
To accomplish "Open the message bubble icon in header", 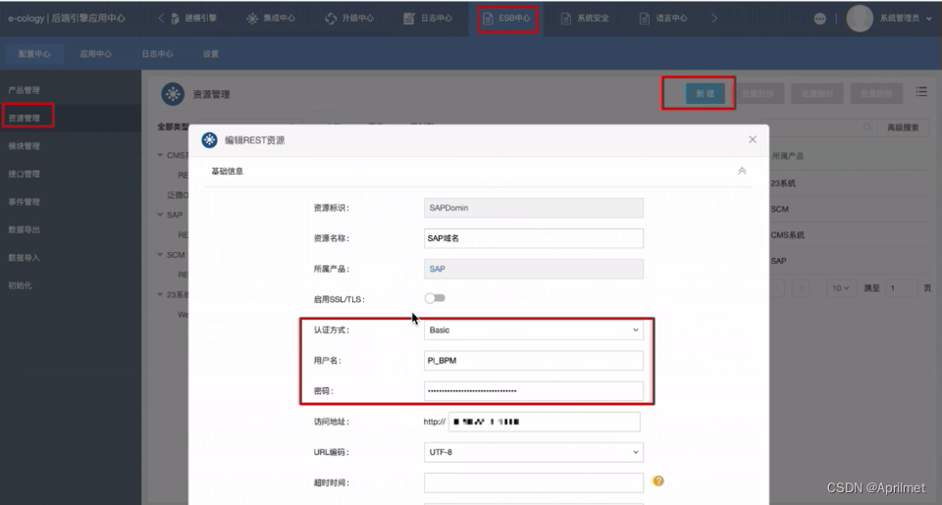I will click(x=819, y=19).
